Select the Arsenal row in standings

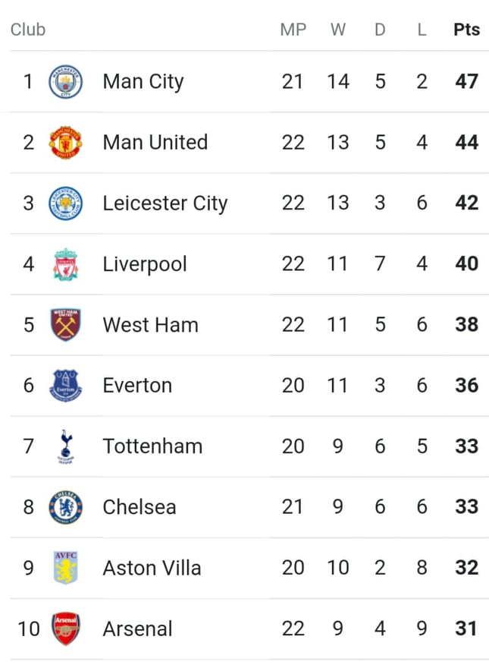coord(249,629)
